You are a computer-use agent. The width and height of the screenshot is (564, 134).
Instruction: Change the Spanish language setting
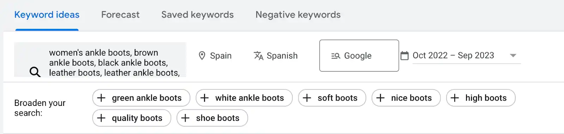pyautogui.click(x=276, y=56)
